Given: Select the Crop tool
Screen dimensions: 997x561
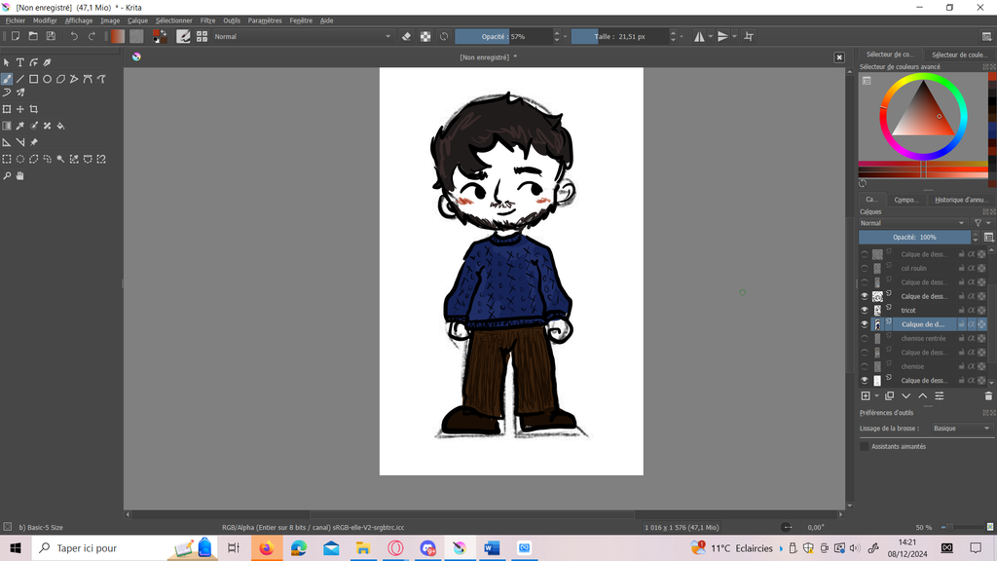Looking at the screenshot, I should pyautogui.click(x=34, y=109).
